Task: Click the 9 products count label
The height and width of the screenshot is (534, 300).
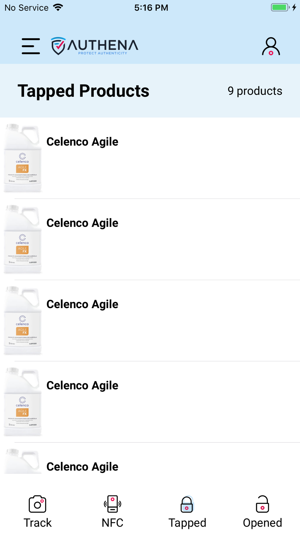Action: pyautogui.click(x=255, y=91)
